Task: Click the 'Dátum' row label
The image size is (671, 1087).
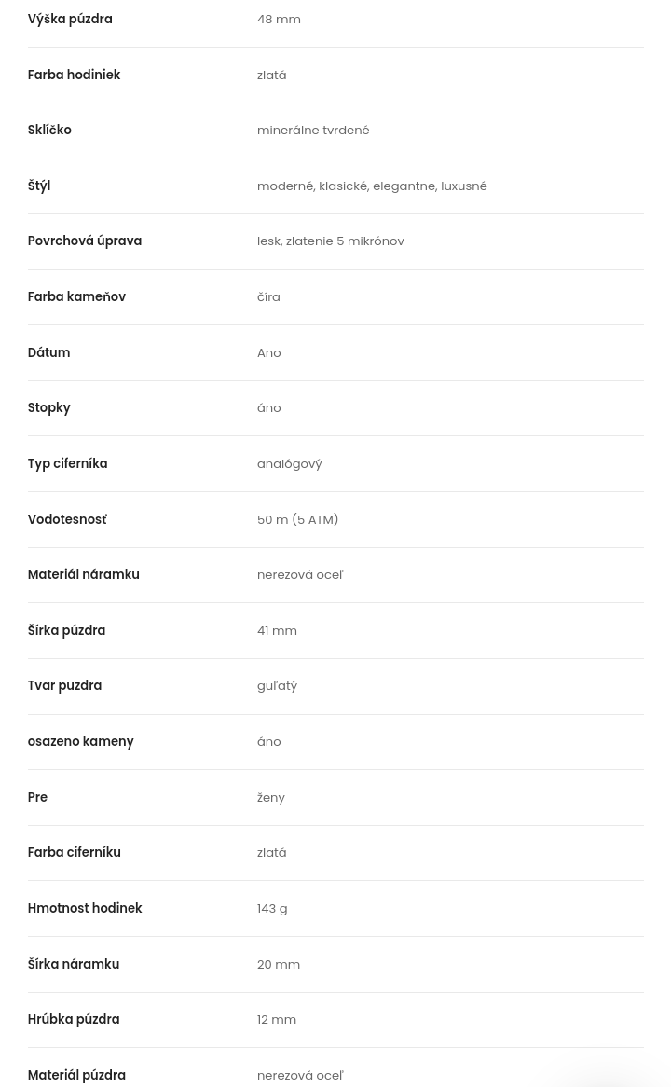Action: point(48,352)
